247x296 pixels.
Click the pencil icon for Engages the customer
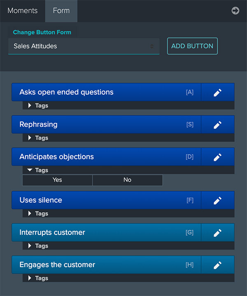click(x=218, y=265)
